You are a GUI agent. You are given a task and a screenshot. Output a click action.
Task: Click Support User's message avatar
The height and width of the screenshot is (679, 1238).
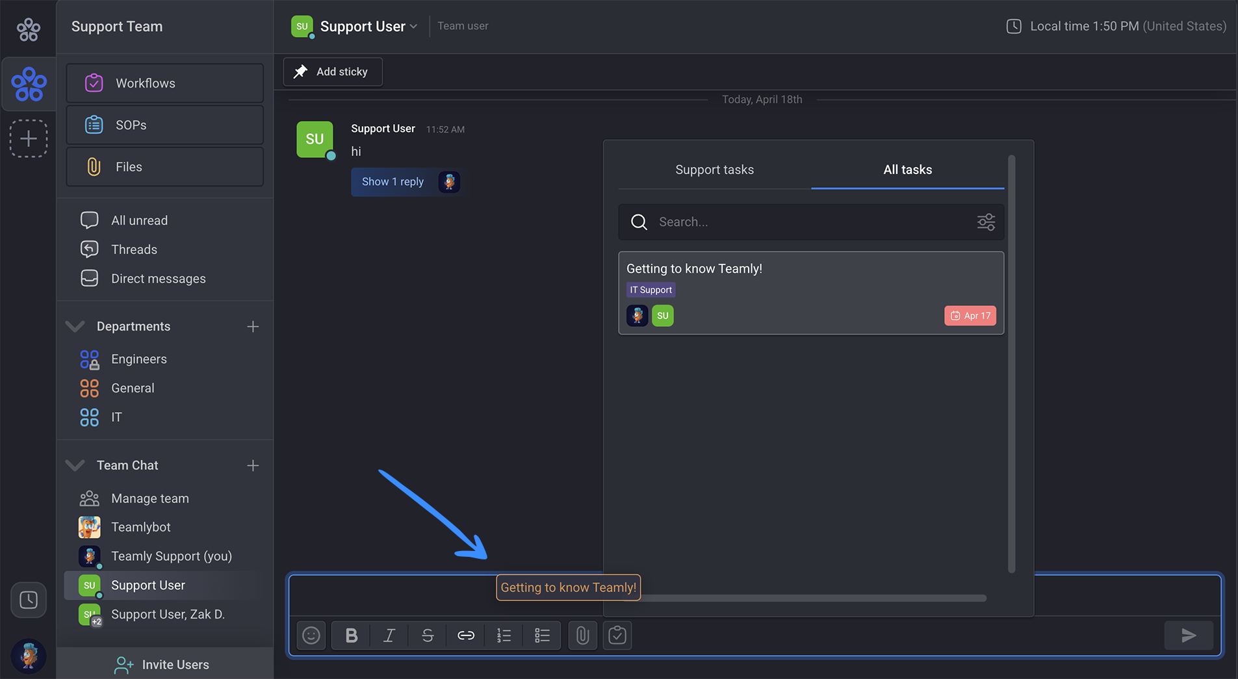(x=315, y=139)
